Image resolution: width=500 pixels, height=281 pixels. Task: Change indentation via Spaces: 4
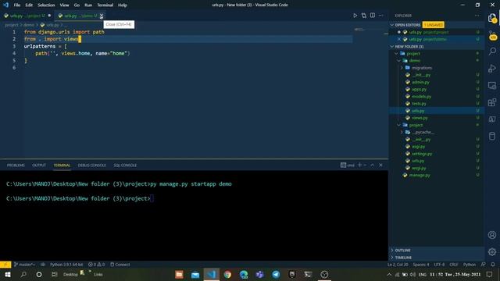coord(421,265)
